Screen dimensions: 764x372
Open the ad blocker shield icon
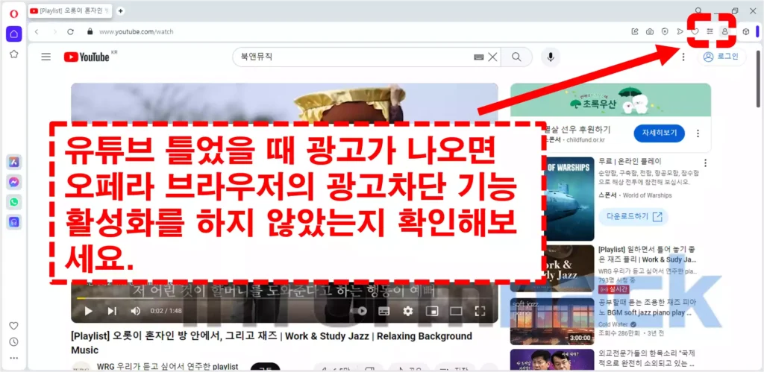pyautogui.click(x=665, y=31)
